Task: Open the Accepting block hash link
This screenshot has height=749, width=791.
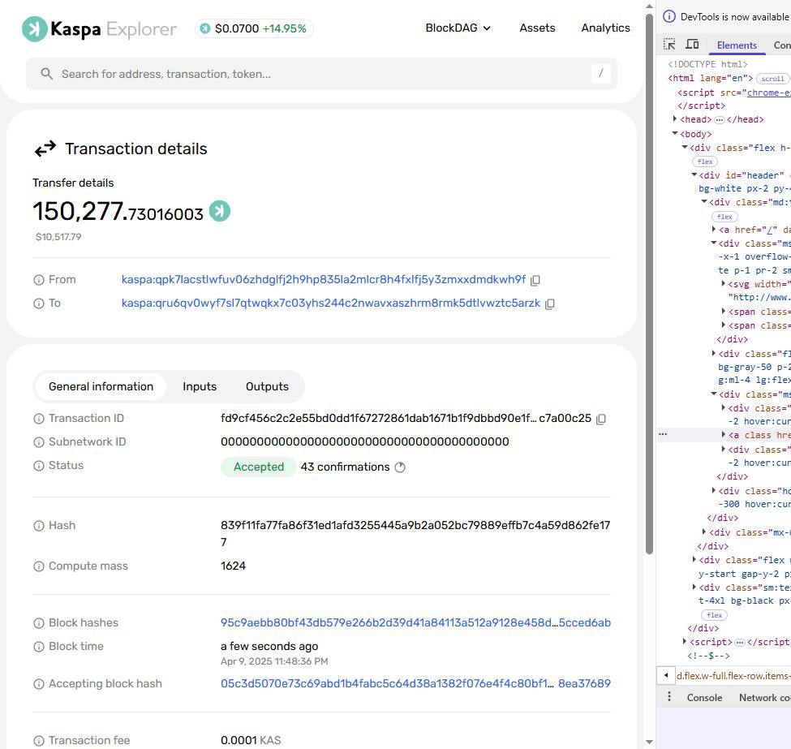Action: click(x=415, y=684)
